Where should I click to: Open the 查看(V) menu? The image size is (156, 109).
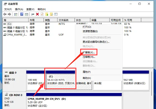click(30, 9)
